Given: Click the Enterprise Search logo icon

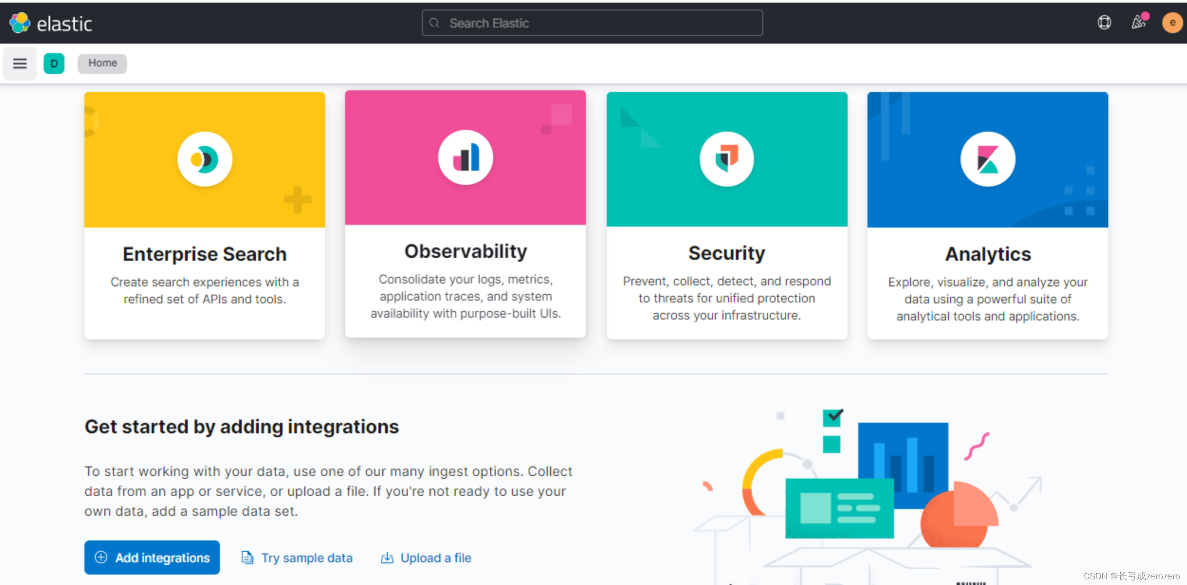Looking at the screenshot, I should coord(205,159).
